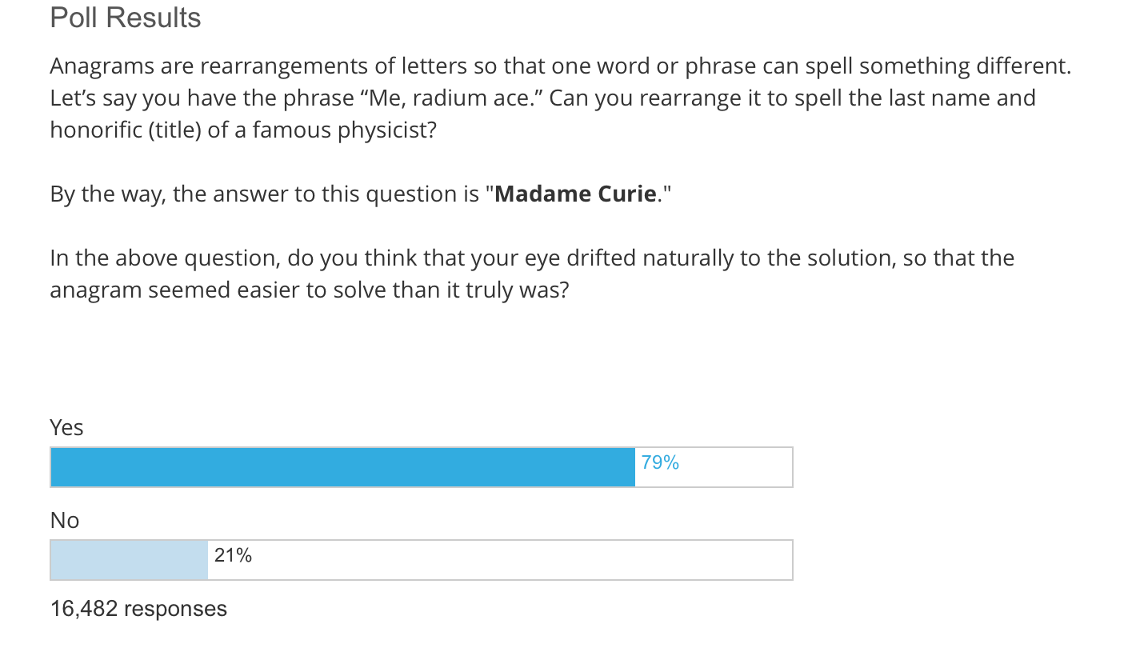The width and height of the screenshot is (1144, 656).
Task: Select the blue filled Yes bar
Action: [x=342, y=467]
